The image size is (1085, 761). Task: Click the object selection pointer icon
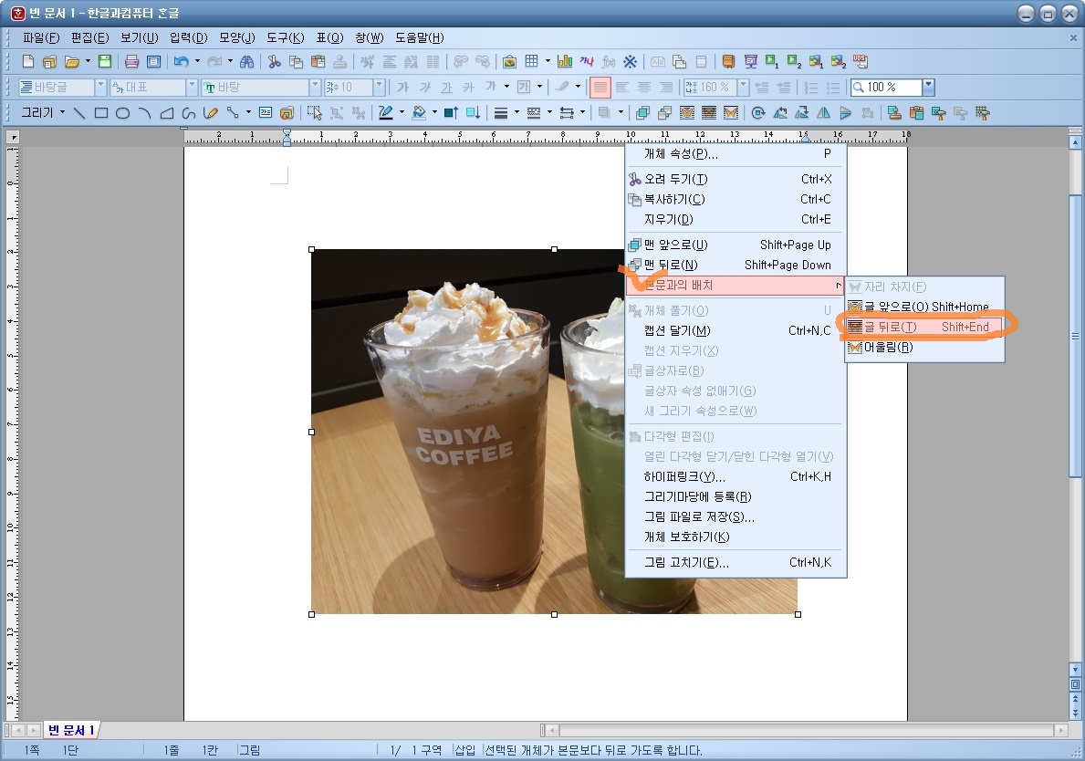(314, 113)
